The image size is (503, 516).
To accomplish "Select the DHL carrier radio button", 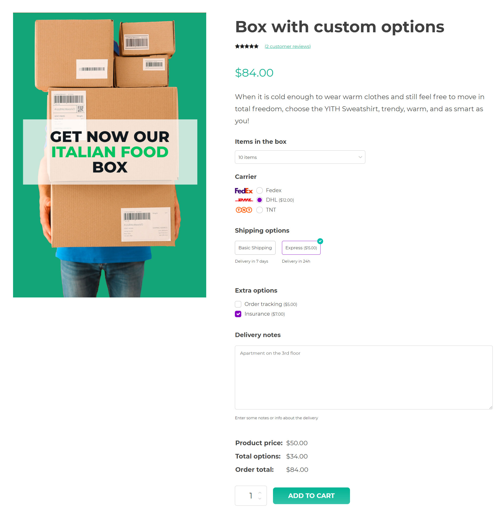I will [259, 200].
